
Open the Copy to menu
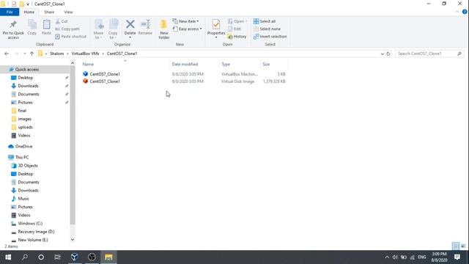(113, 29)
